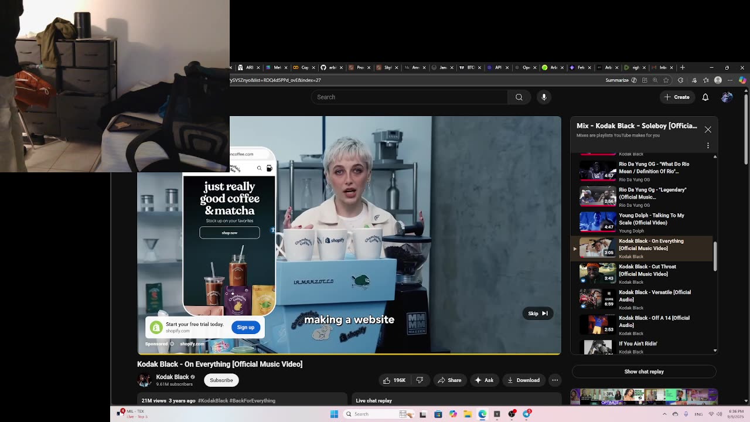Share the video

450,380
